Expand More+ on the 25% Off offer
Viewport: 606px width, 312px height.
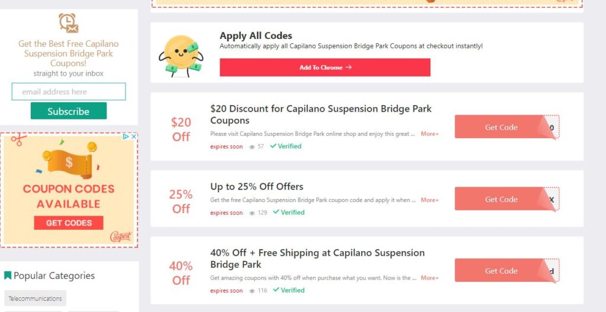point(430,200)
